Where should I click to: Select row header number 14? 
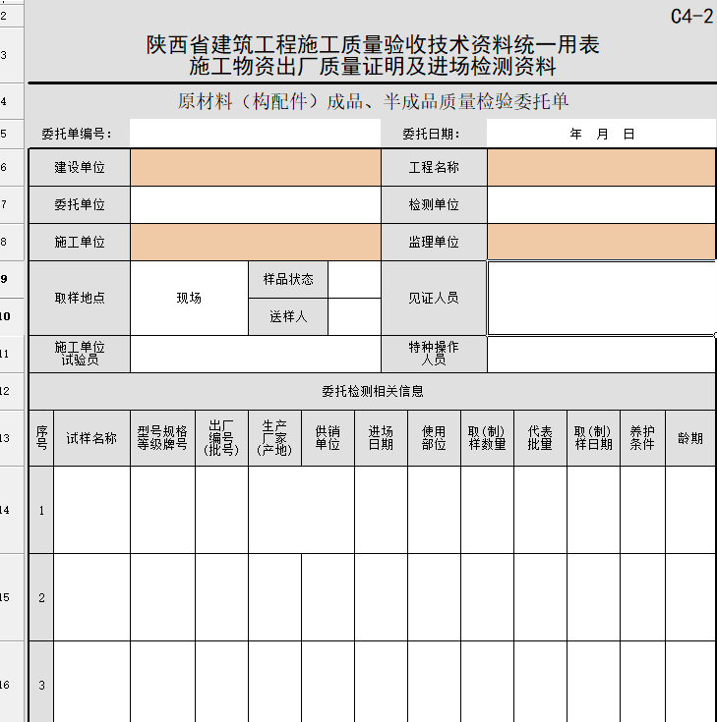(x=6, y=510)
